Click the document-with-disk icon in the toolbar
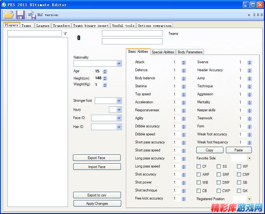Viewport: 265px width, 214px height. [31, 15]
